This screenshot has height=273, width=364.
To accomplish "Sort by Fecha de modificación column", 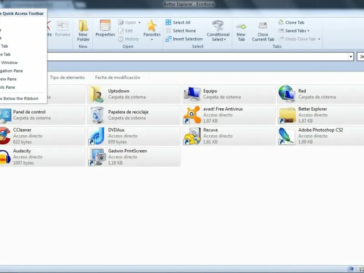I will [117, 77].
